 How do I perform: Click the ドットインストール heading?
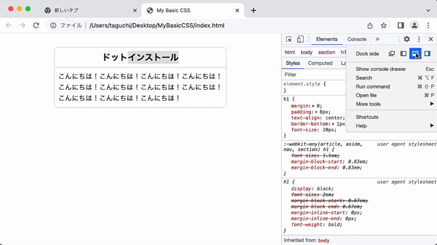coord(140,57)
